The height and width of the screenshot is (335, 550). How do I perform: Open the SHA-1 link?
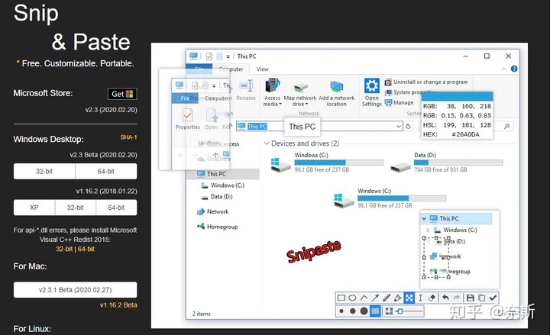[128, 137]
